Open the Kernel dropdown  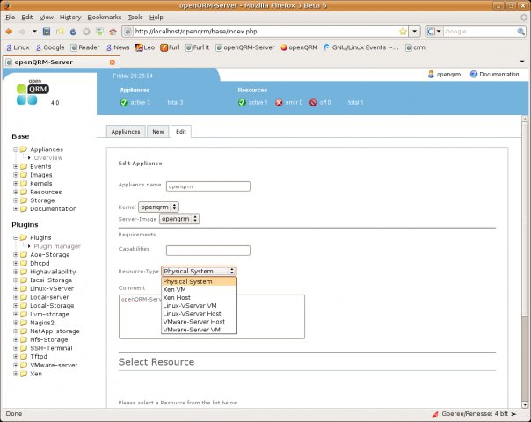click(158, 207)
